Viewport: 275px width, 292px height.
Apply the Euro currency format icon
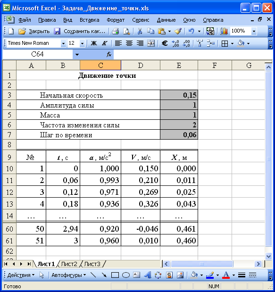(165, 43)
